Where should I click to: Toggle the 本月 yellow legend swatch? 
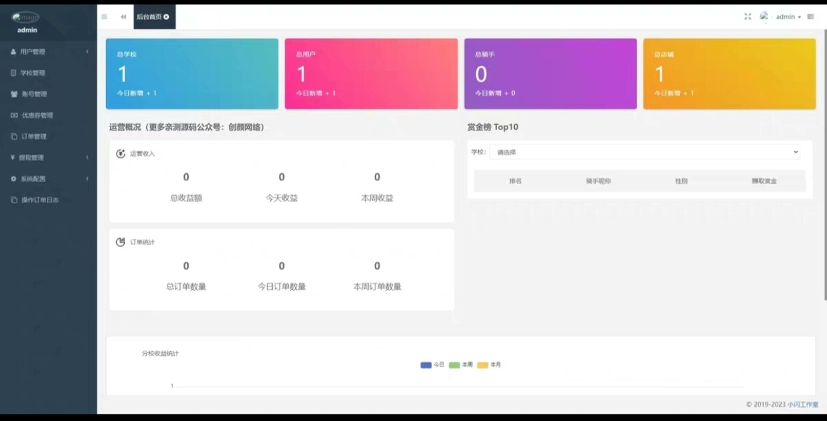click(483, 365)
